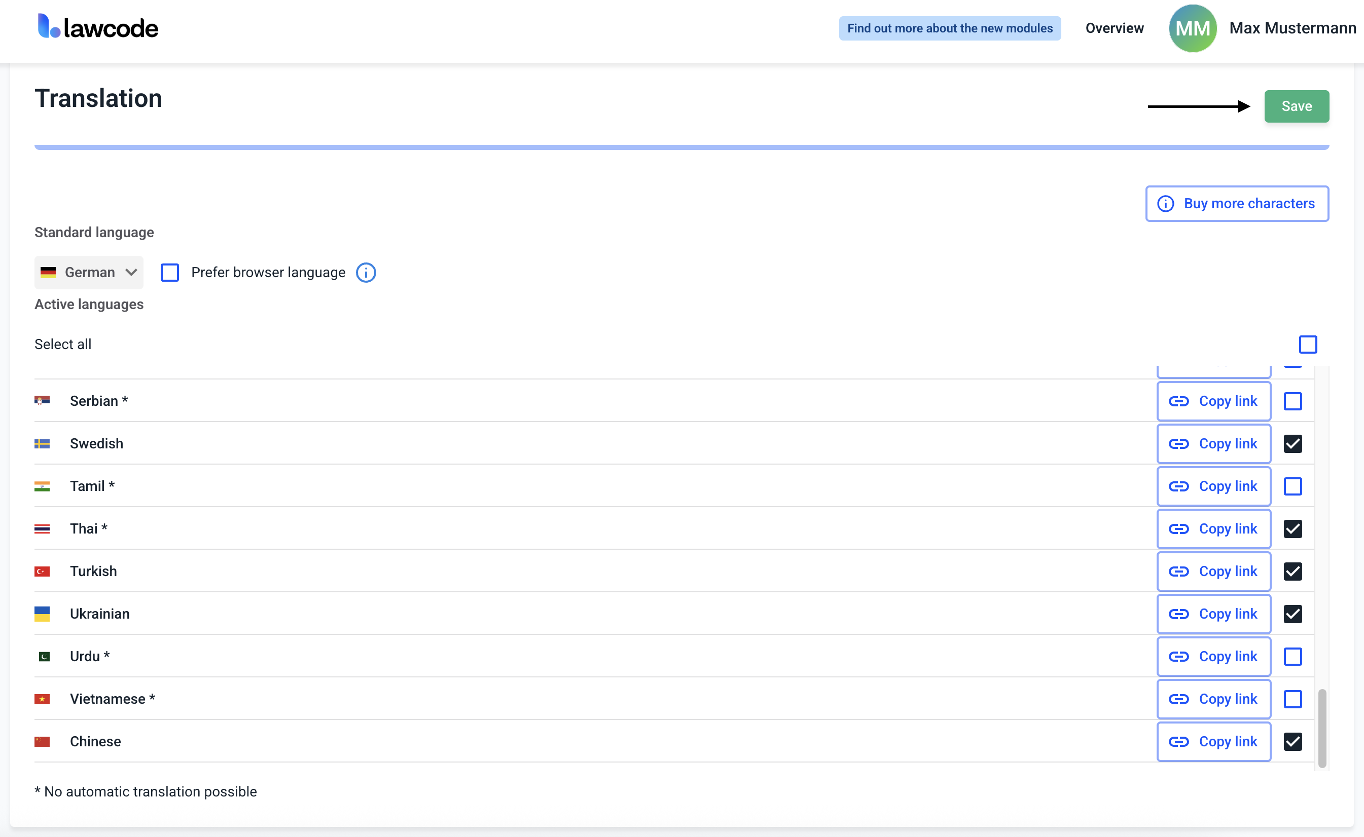Click the MM user avatar

(x=1192, y=28)
